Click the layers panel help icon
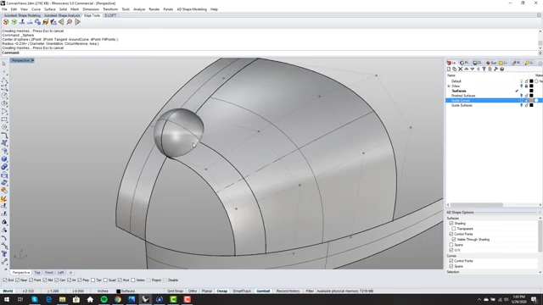Image resolution: width=543 pixels, height=305 pixels. click(501, 69)
